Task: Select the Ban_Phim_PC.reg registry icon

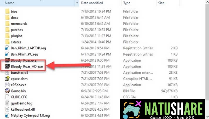Action: 7,54
